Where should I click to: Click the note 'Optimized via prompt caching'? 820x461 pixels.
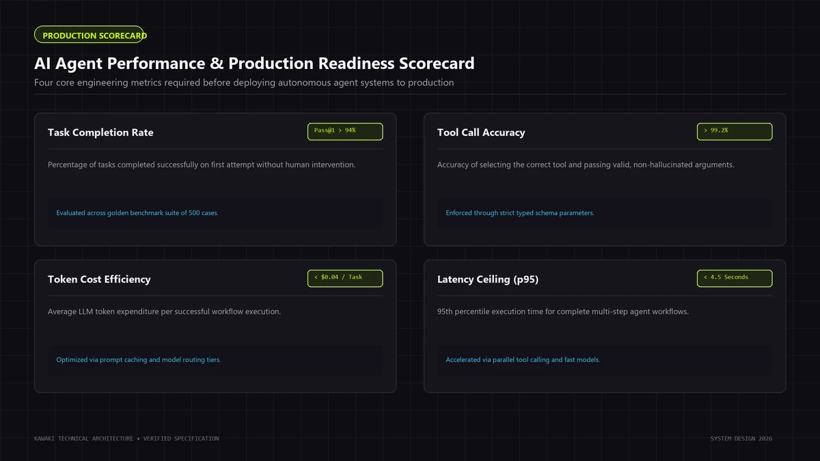[139, 360]
